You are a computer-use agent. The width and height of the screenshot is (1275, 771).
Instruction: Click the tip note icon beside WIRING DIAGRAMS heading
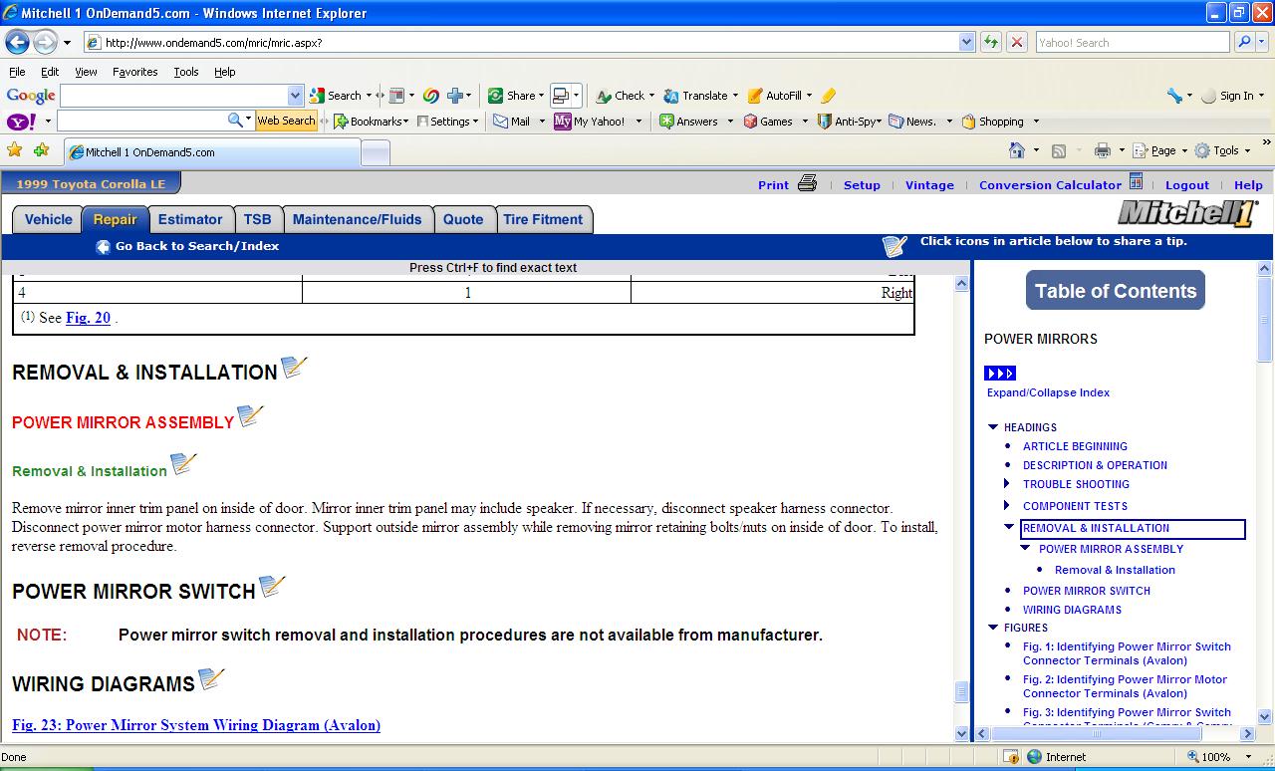pos(211,679)
